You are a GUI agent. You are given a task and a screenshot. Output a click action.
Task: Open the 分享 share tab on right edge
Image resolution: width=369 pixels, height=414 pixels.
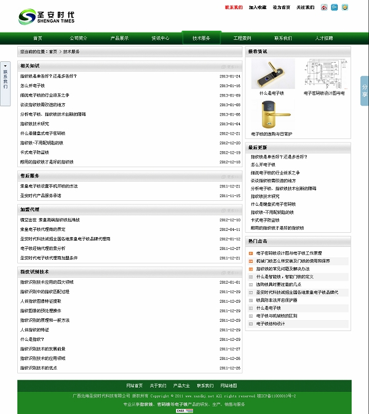pos(364,91)
